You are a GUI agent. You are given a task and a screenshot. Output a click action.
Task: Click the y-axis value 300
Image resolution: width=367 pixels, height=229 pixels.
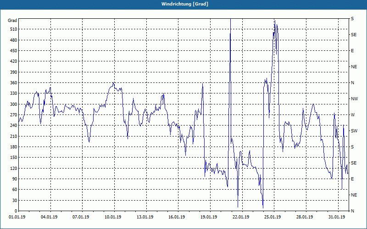(13, 104)
